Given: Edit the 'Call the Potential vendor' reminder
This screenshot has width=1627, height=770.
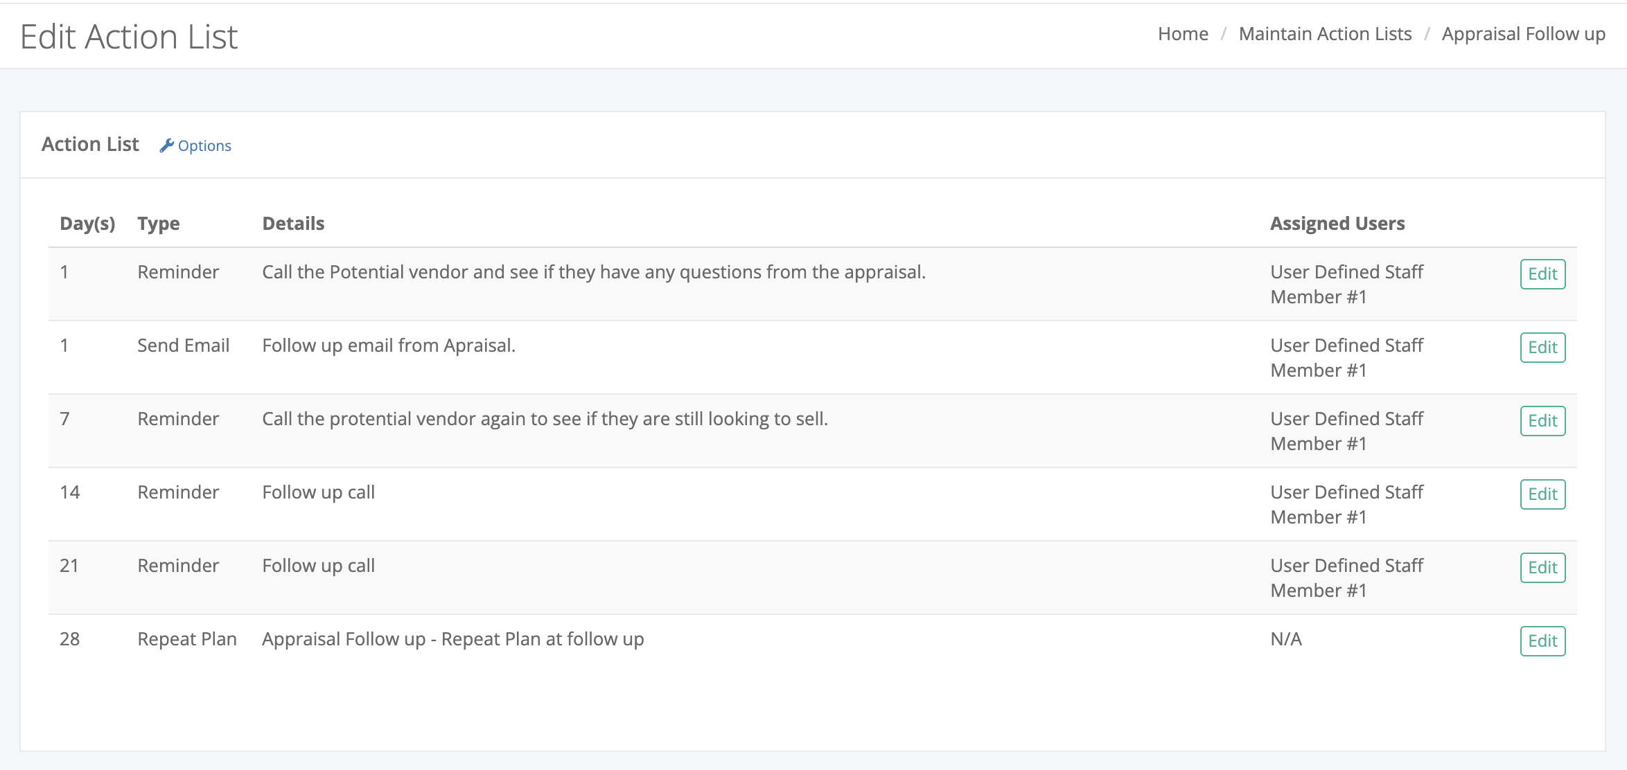Looking at the screenshot, I should point(1542,274).
